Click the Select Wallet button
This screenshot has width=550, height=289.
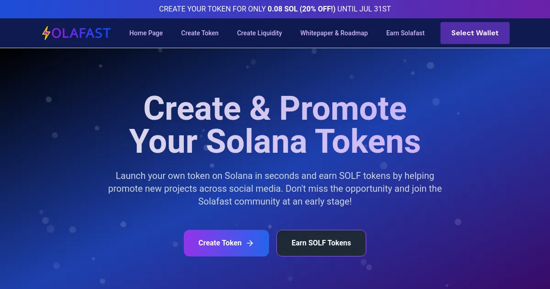coord(475,33)
